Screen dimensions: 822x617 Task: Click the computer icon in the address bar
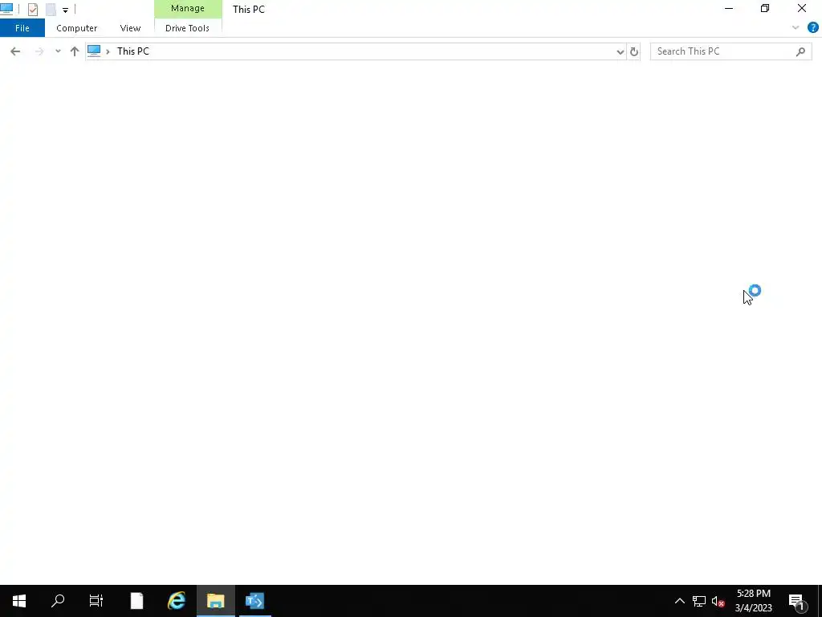(x=94, y=51)
